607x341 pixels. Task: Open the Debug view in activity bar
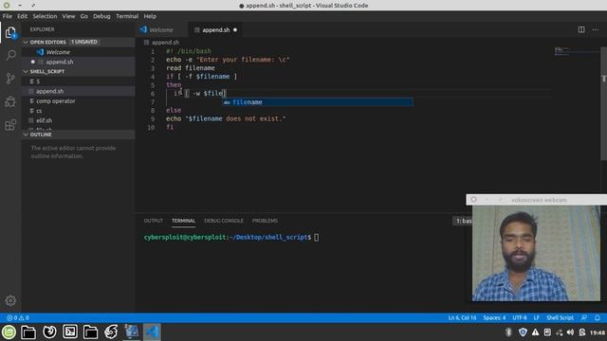click(10, 101)
